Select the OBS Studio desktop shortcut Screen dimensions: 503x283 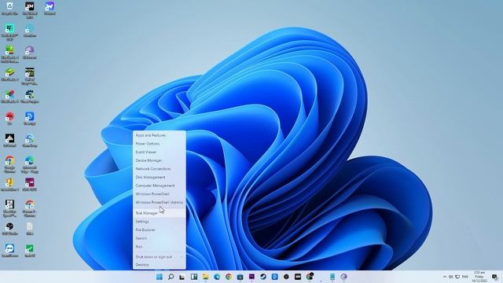[x=9, y=228]
